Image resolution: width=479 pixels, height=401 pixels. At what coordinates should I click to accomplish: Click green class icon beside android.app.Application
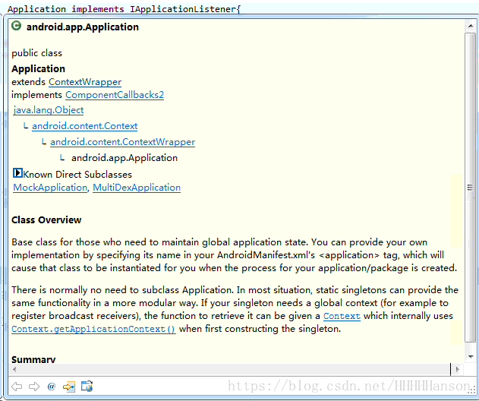pos(16,26)
